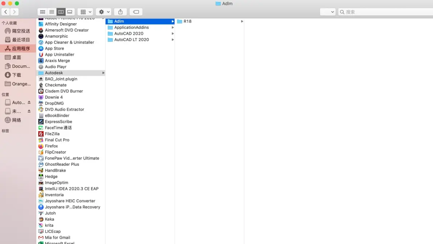The height and width of the screenshot is (244, 433).
Task: Open Desktop (桌面) in the sidebar
Action: coord(18,57)
